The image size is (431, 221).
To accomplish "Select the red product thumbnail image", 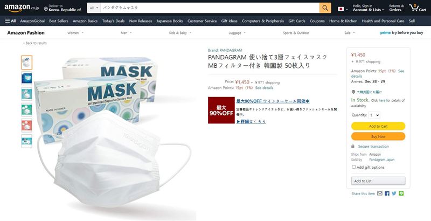I will tap(26, 126).
